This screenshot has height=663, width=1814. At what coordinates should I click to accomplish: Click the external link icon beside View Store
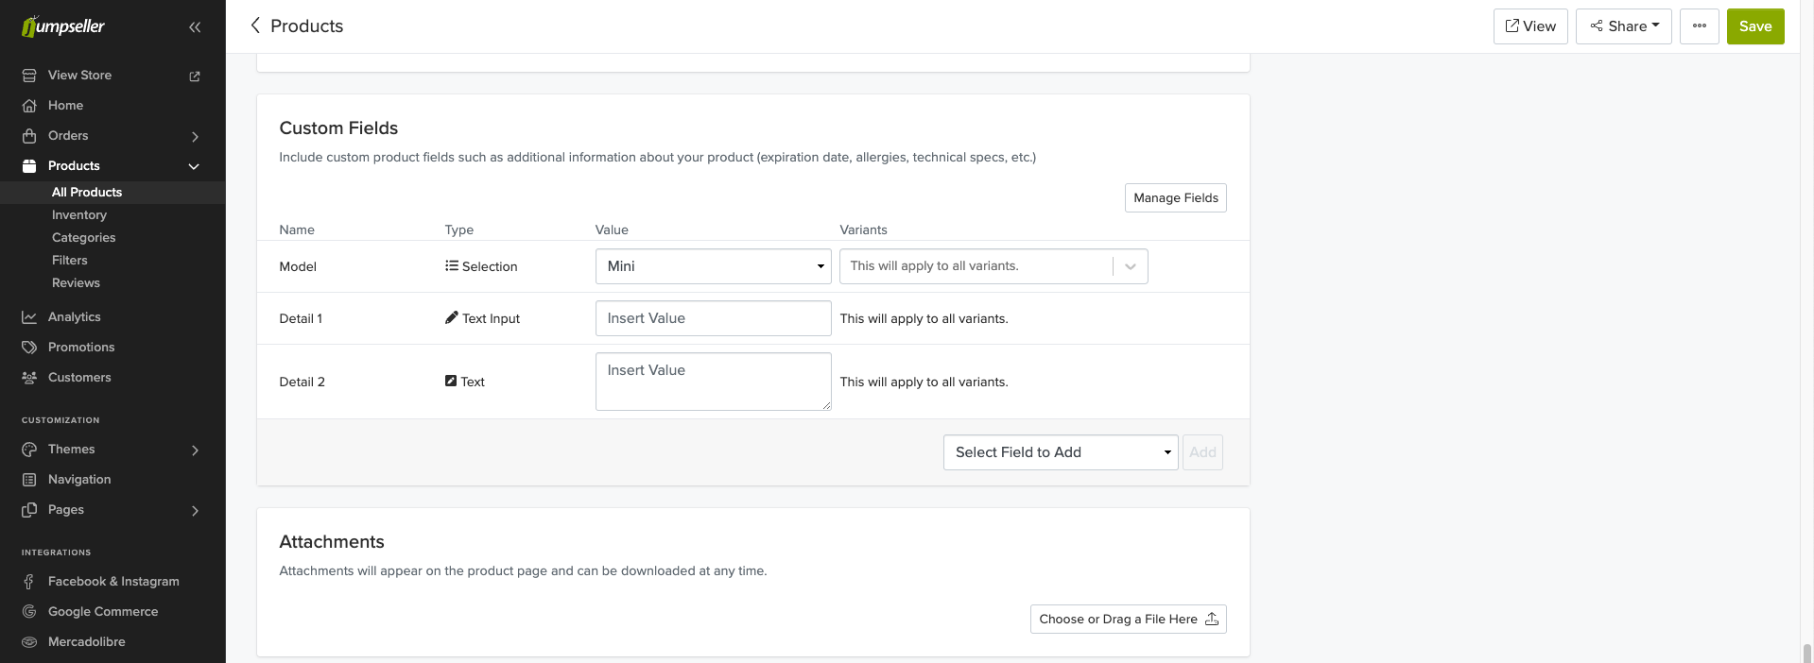tap(195, 76)
